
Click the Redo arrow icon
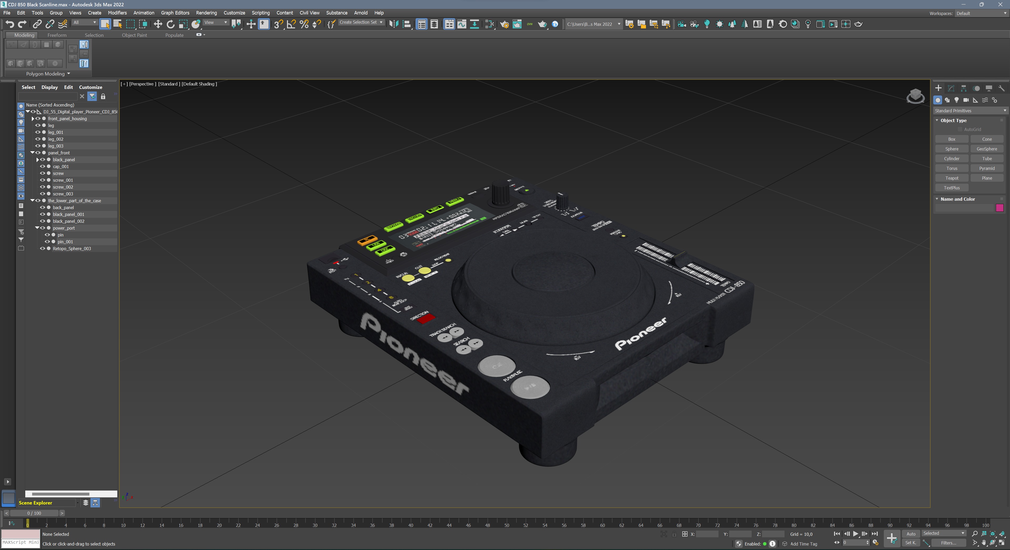click(22, 24)
